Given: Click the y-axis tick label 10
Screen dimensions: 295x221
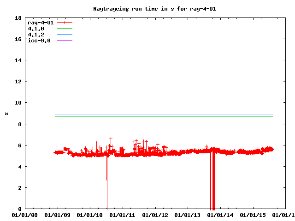Looking at the screenshot, I should [x=18, y=103].
